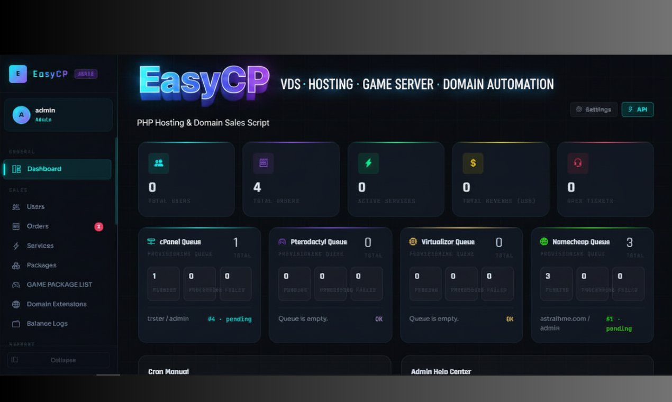672x402 pixels.
Task: Click the Balance Logs sidebar icon
Action: pyautogui.click(x=16, y=324)
